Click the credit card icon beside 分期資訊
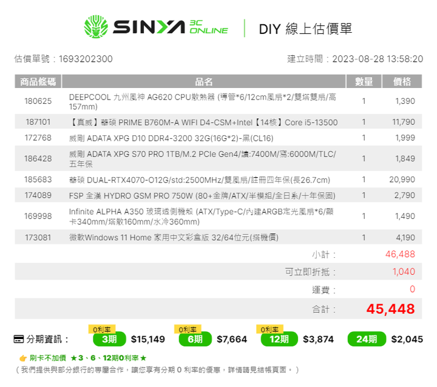Viewport: 437px width, 387px height. pos(19,339)
